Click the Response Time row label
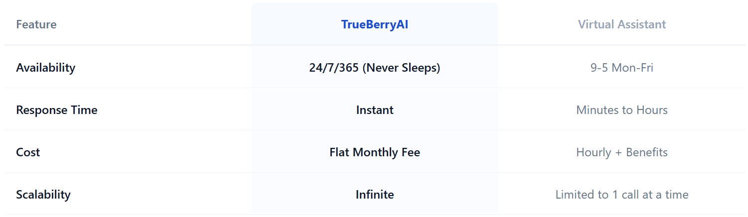Image resolution: width=748 pixels, height=217 pixels. [x=57, y=110]
